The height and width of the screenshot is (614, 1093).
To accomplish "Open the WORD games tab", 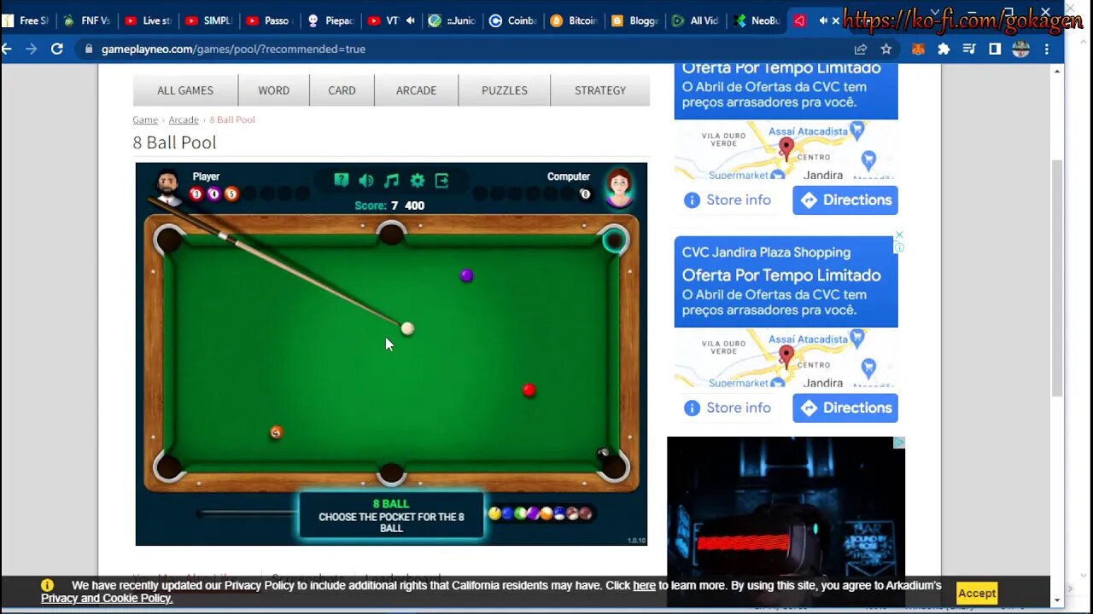I will (273, 90).
